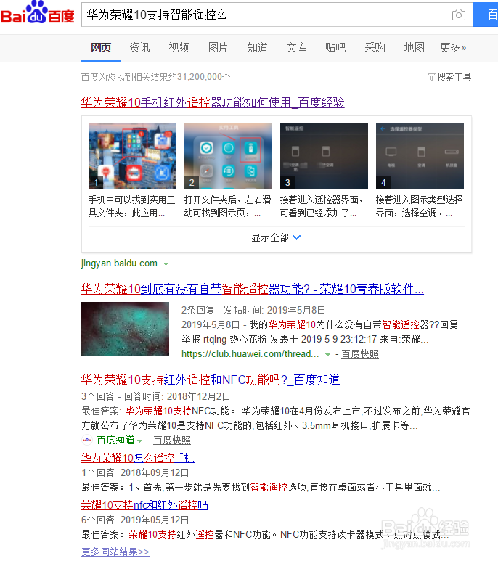Click the teal forum post thumbnail
Screen dimensions: 498x561
(x=125, y=329)
